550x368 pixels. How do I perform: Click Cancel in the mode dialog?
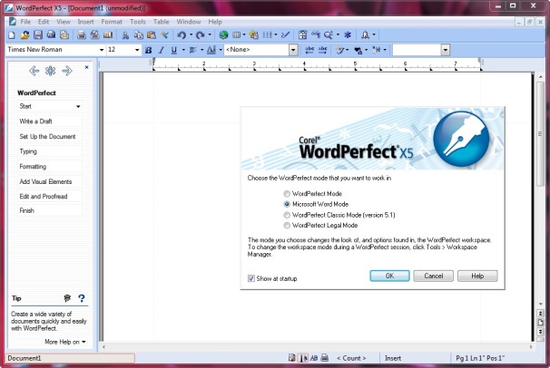(x=434, y=276)
